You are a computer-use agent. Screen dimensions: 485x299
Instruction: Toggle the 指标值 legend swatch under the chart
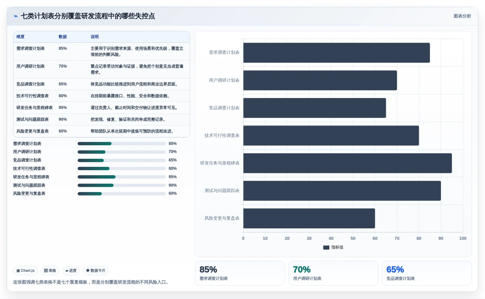(x=326, y=247)
